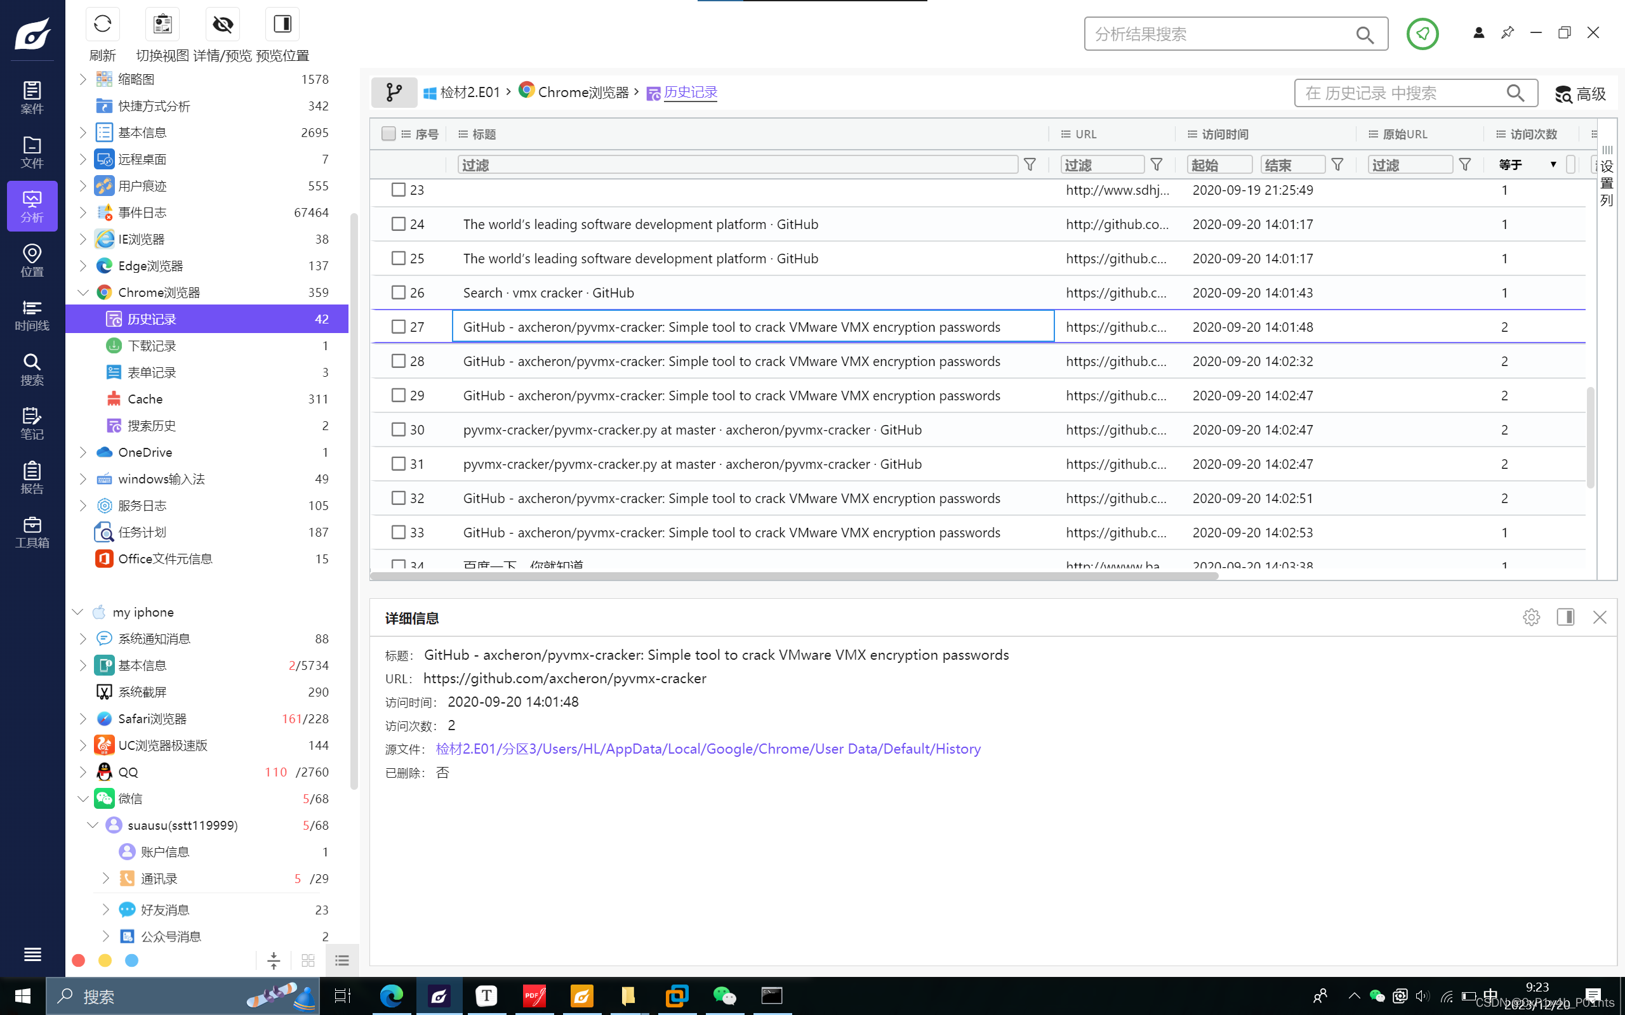Open the Files (文件) sidebar section
This screenshot has width=1625, height=1015.
(32, 152)
